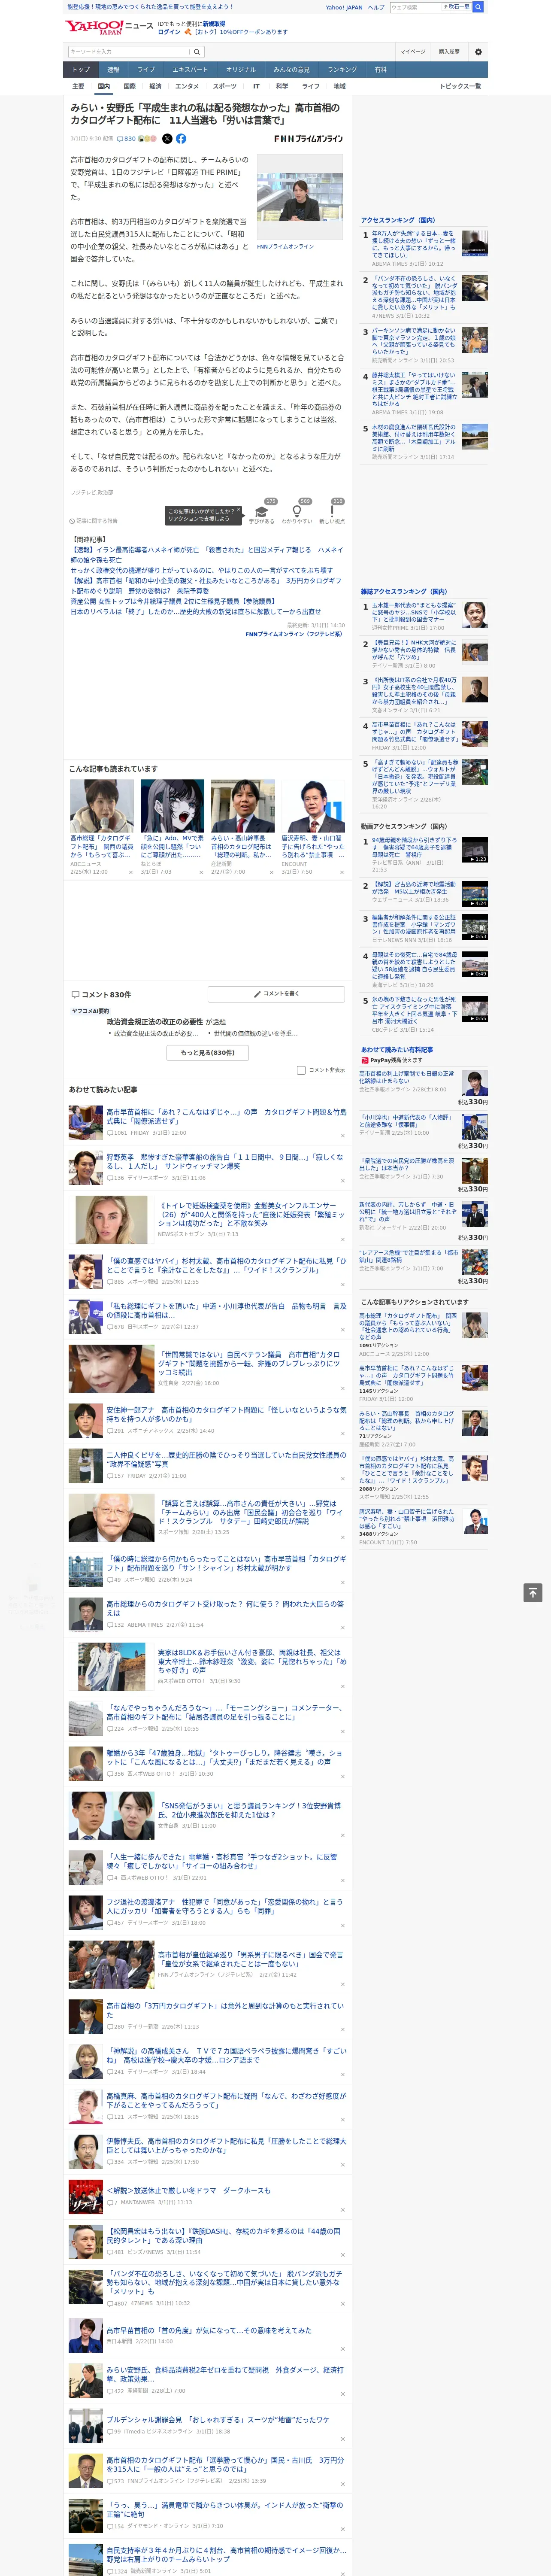Viewport: 551px width, 2576px height.
Task: Click the FNNプライムオンライン logo beside the headline
Action: click(x=308, y=139)
